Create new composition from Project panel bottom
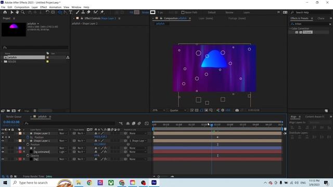The width and height of the screenshot is (333, 187). click(14, 111)
